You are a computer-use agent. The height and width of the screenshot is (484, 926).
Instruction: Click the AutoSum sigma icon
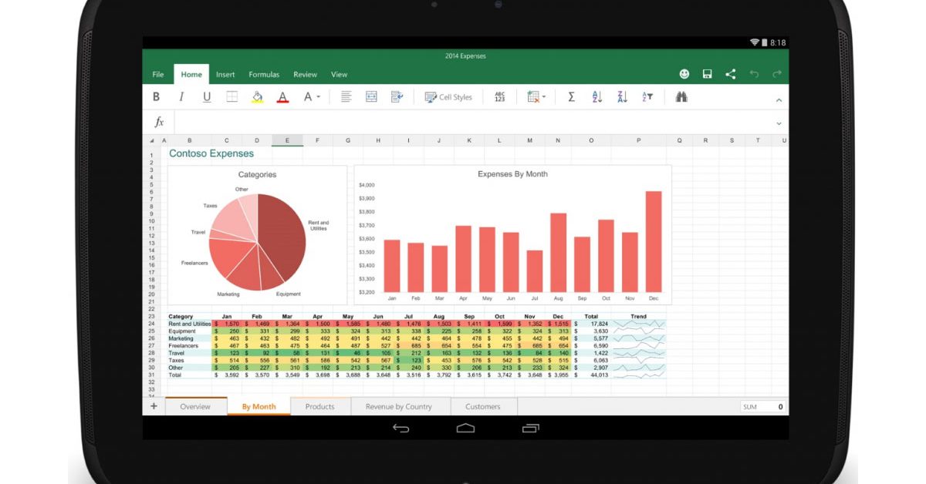pyautogui.click(x=571, y=97)
